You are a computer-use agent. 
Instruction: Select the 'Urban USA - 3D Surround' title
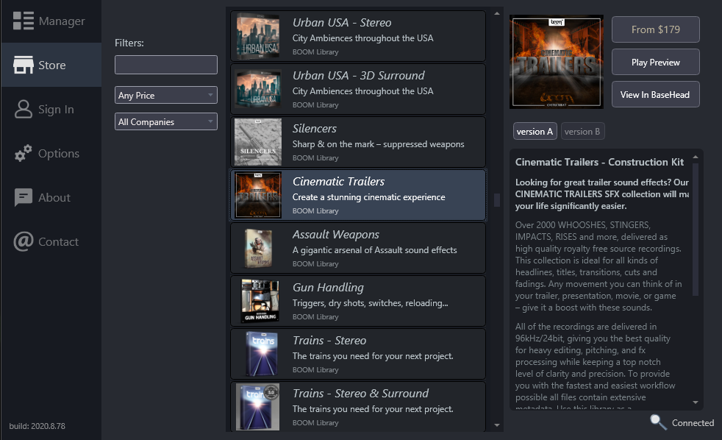pos(358,76)
